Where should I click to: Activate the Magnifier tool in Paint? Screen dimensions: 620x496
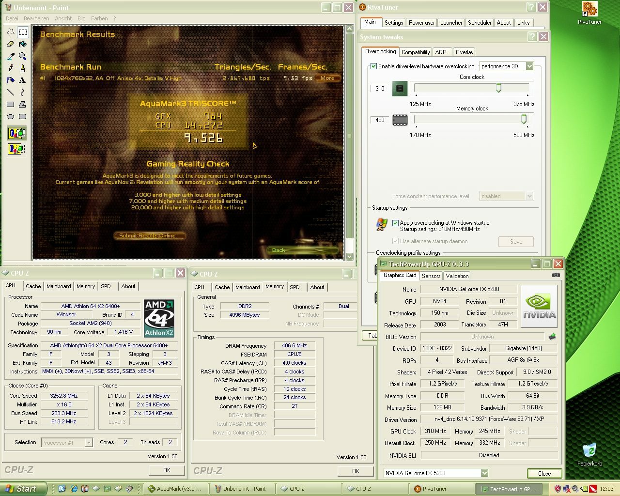coord(22,56)
